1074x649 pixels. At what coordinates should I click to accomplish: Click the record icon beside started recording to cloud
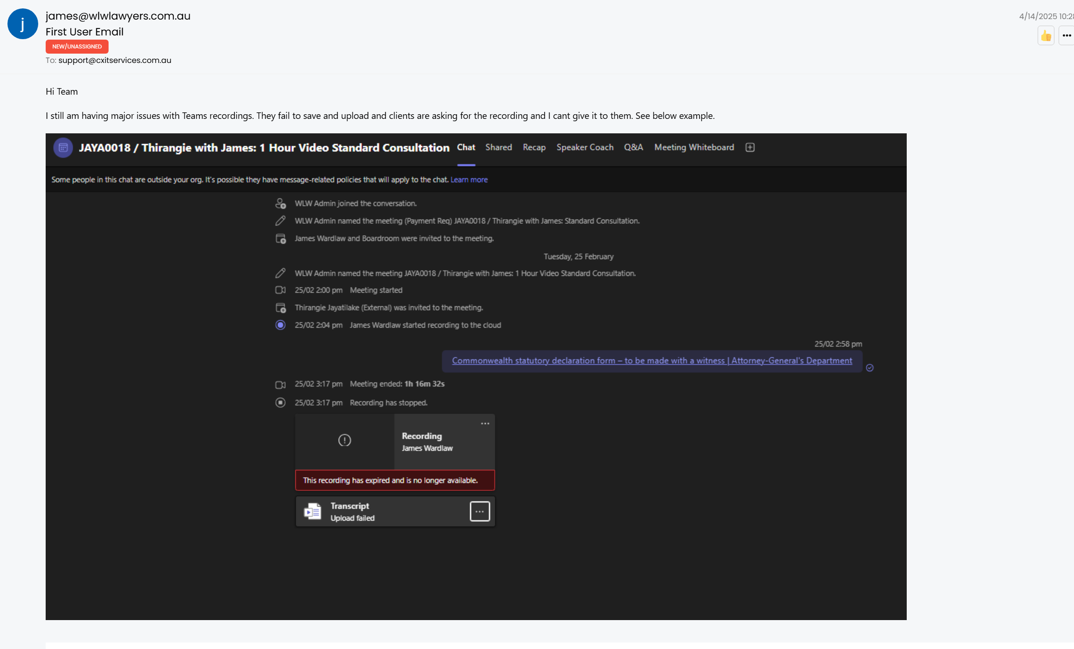click(280, 325)
